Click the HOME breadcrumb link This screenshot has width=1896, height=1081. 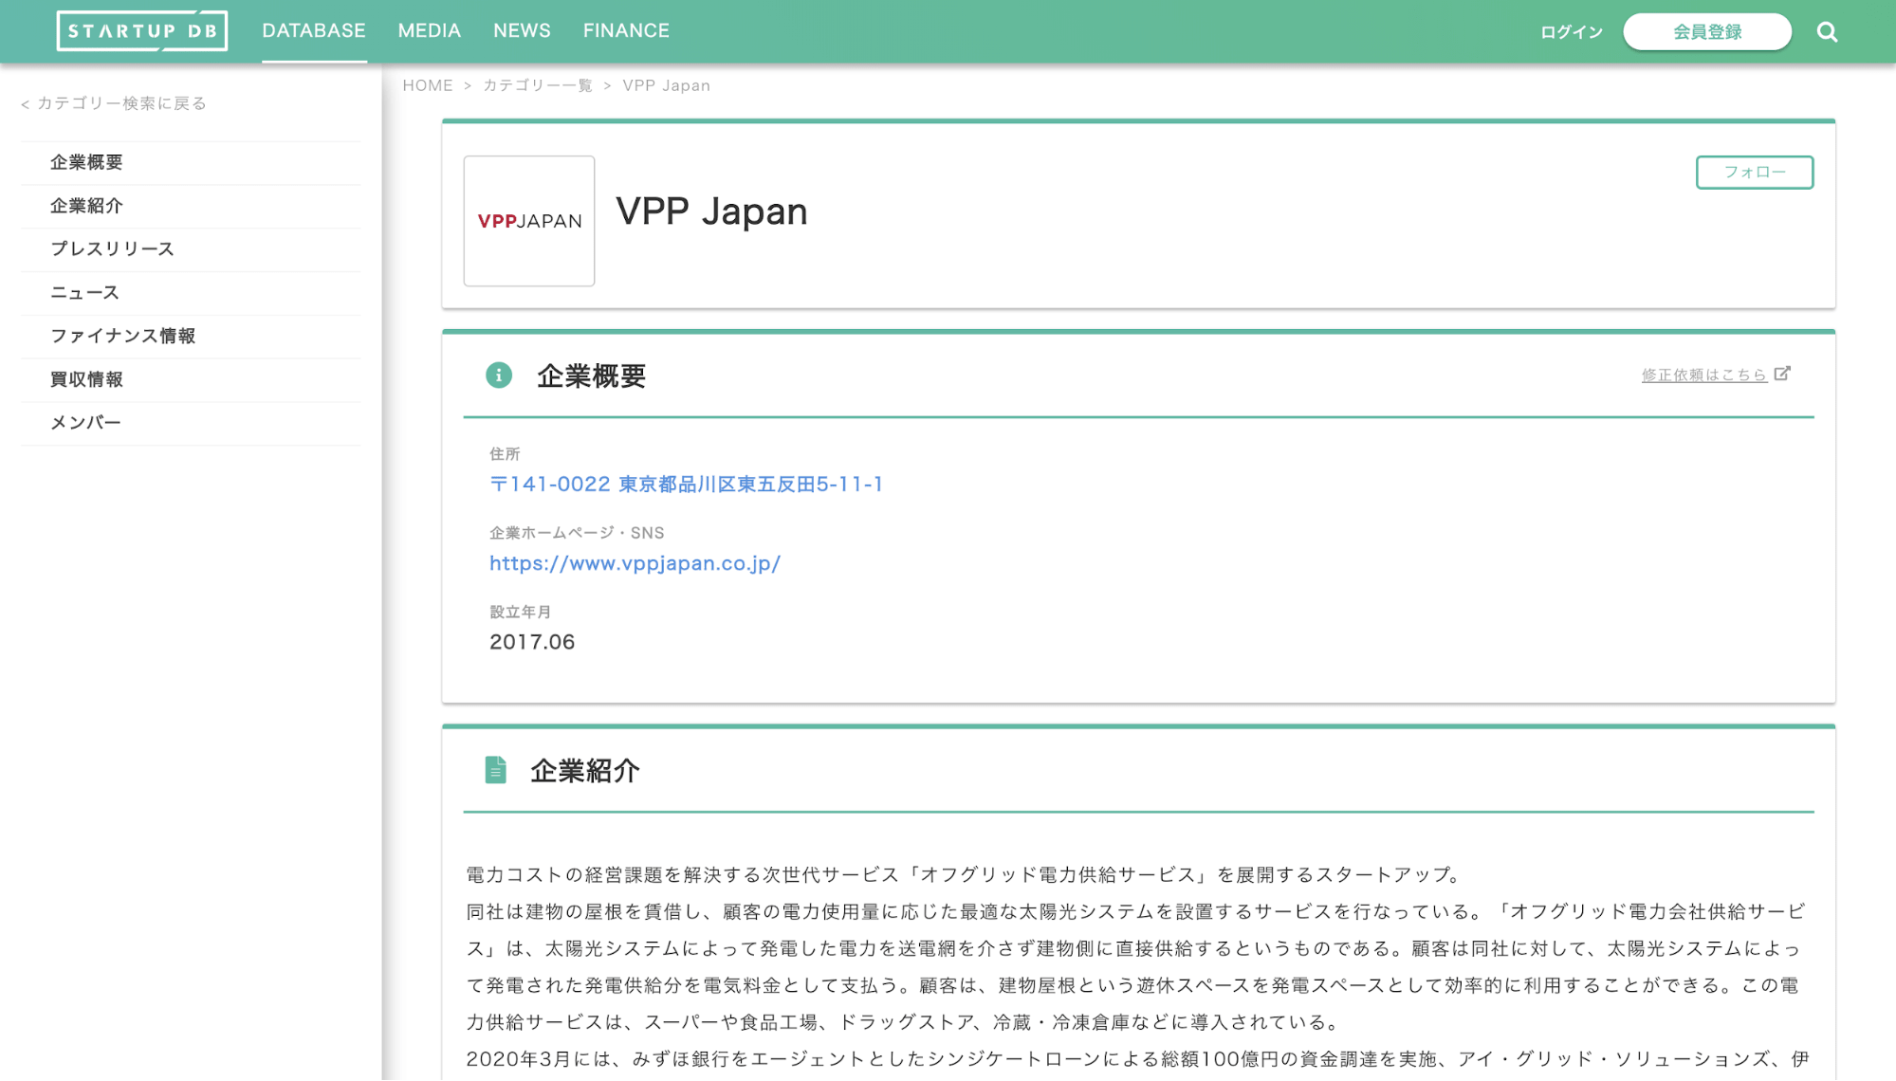pyautogui.click(x=427, y=84)
